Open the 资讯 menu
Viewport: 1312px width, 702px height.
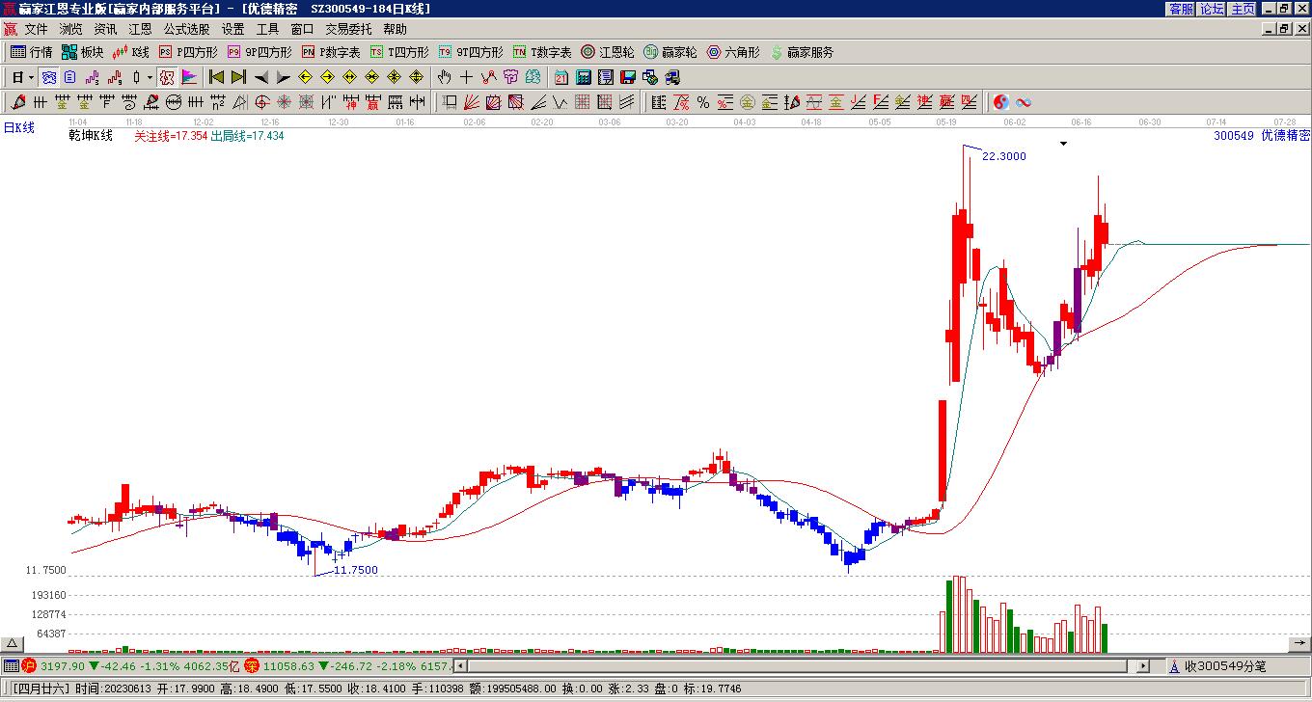point(105,29)
